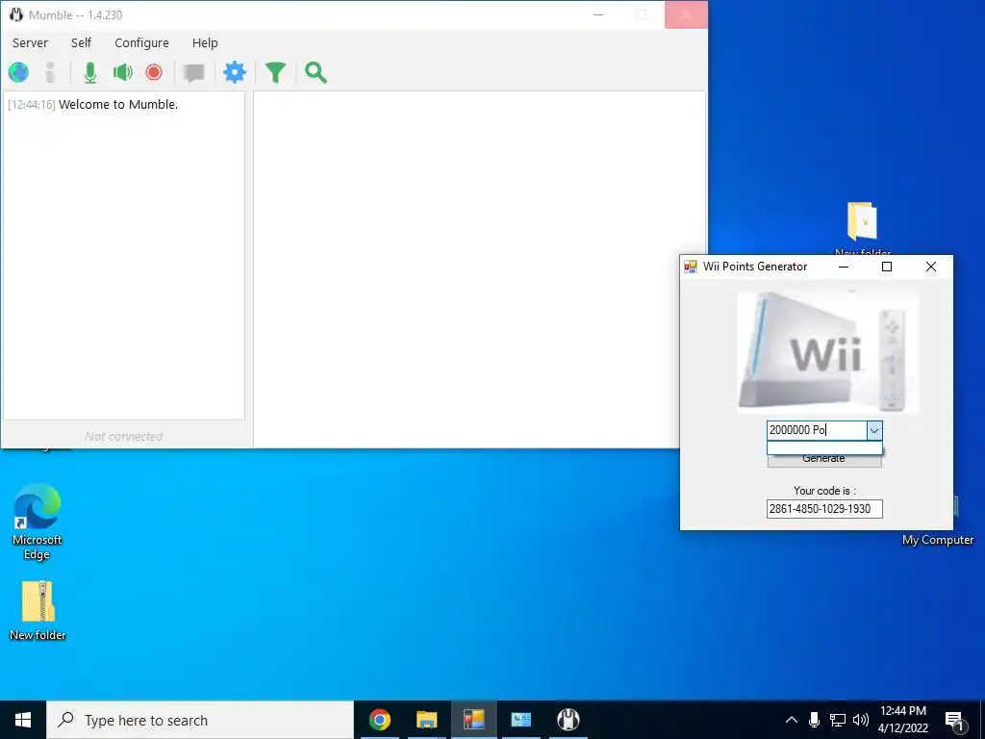Click the Wii console image
Viewport: 985px width, 739px height.
(827, 352)
